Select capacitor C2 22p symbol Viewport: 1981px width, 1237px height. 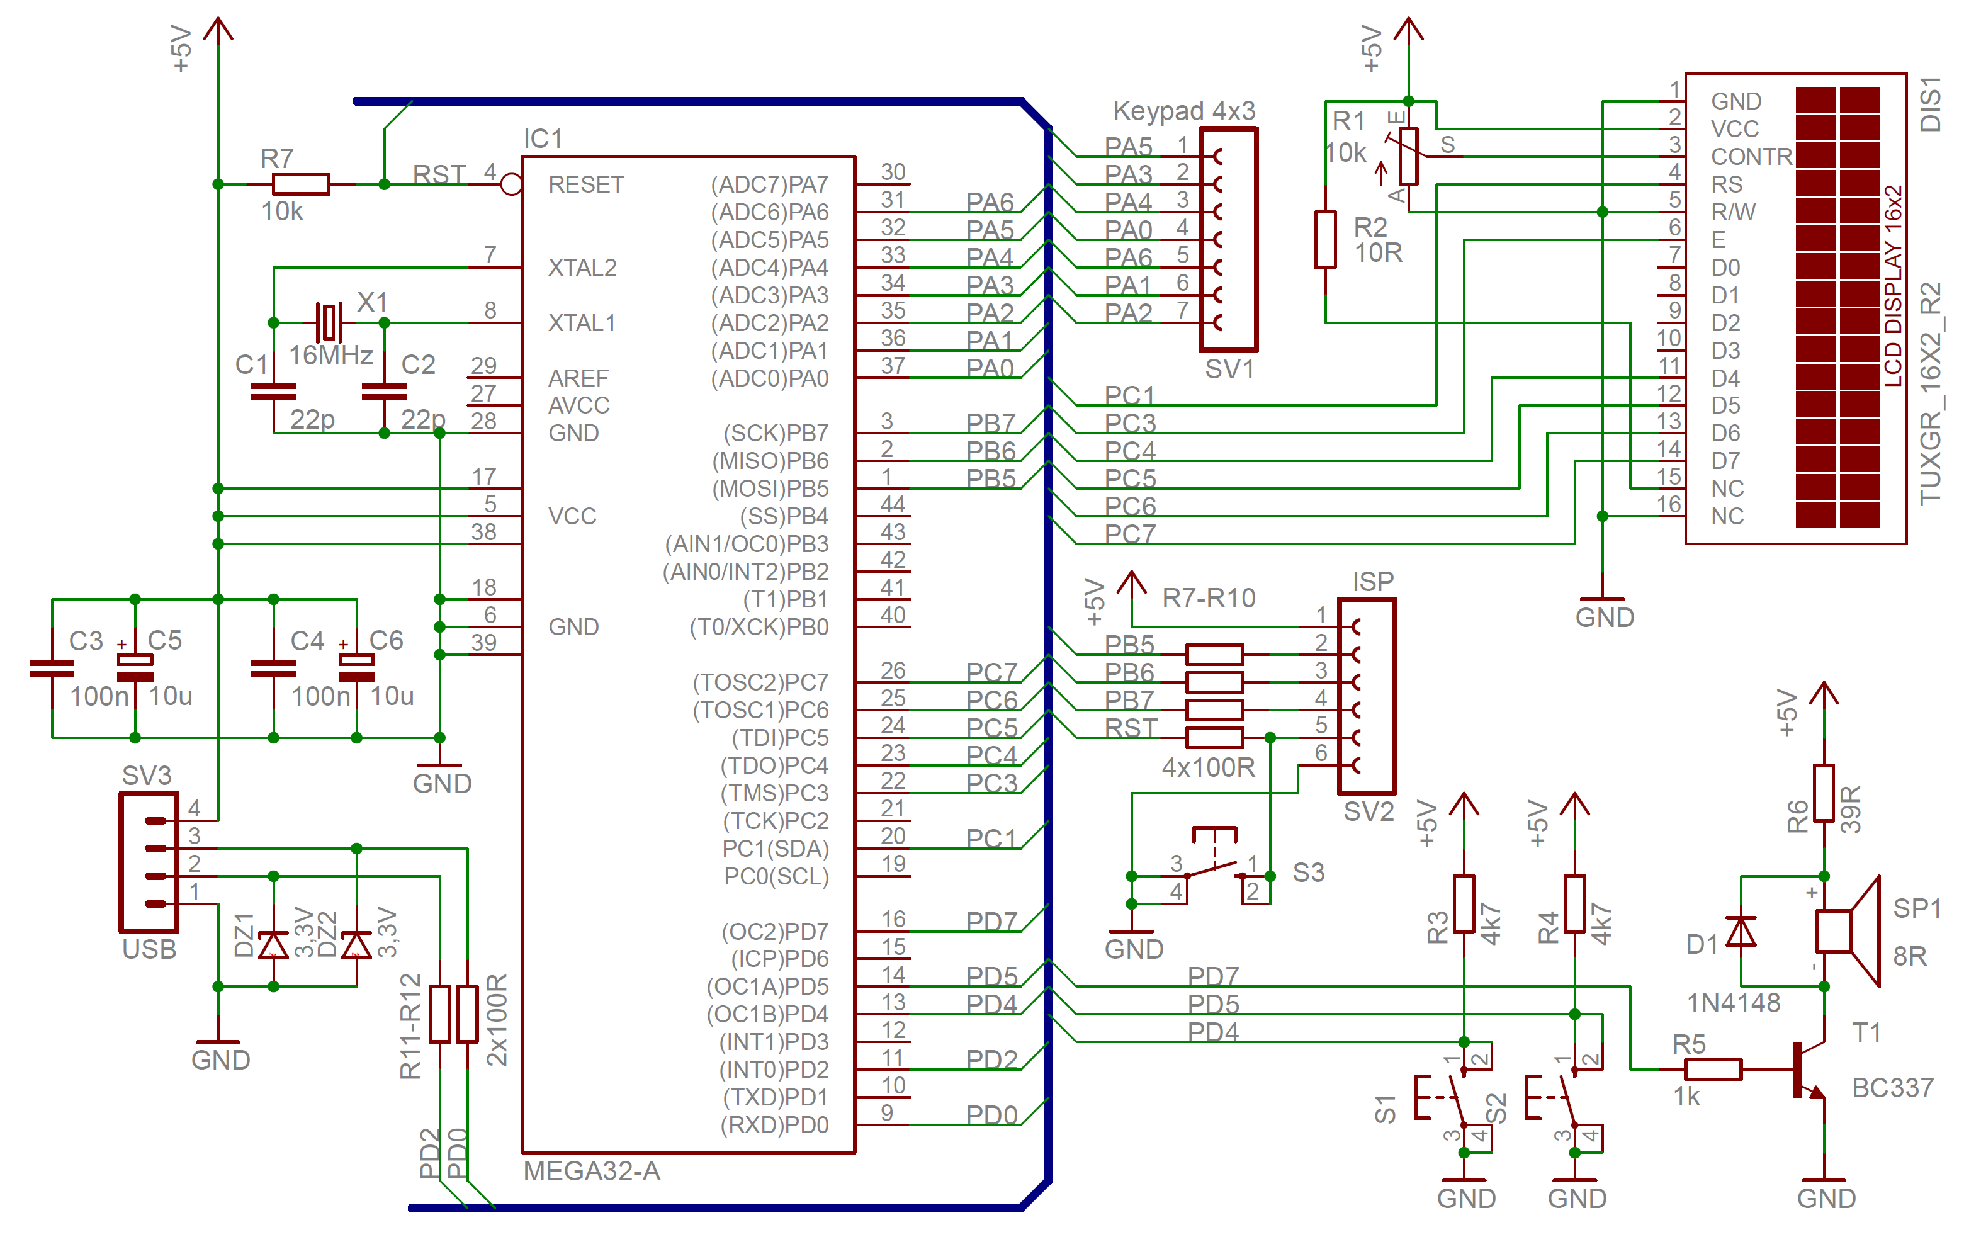coord(383,392)
